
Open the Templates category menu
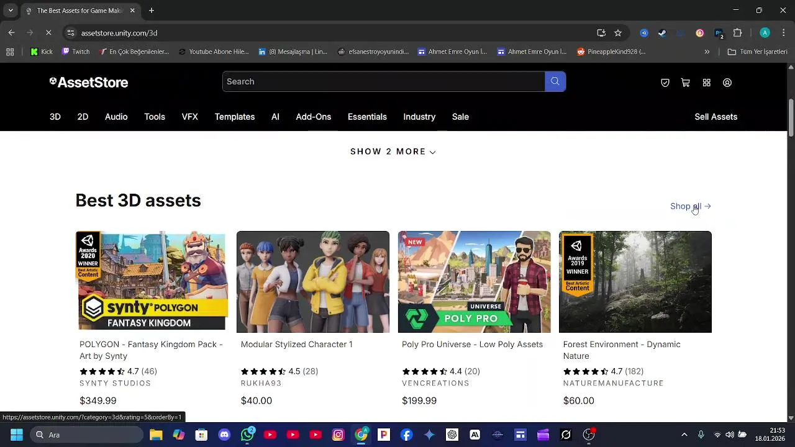(x=235, y=117)
